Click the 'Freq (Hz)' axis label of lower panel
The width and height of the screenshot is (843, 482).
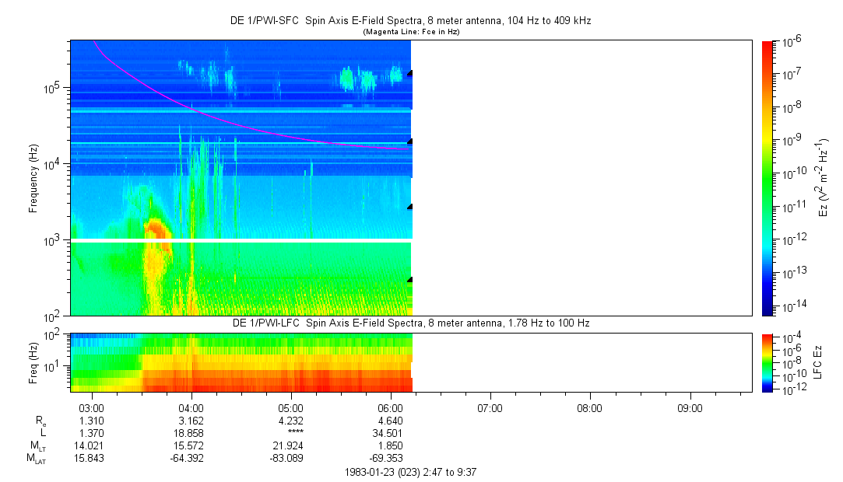click(x=33, y=361)
